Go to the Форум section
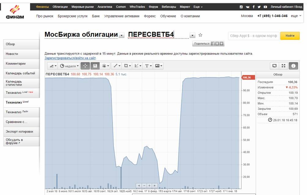307x195 pixels. 153,7
